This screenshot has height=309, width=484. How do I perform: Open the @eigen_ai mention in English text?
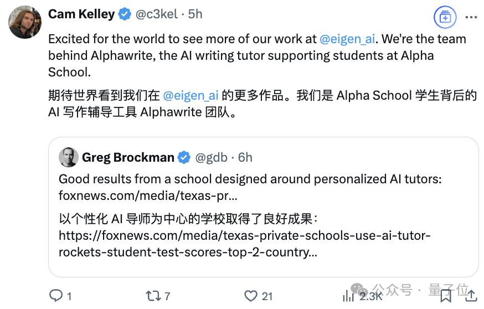pyautogui.click(x=348, y=39)
